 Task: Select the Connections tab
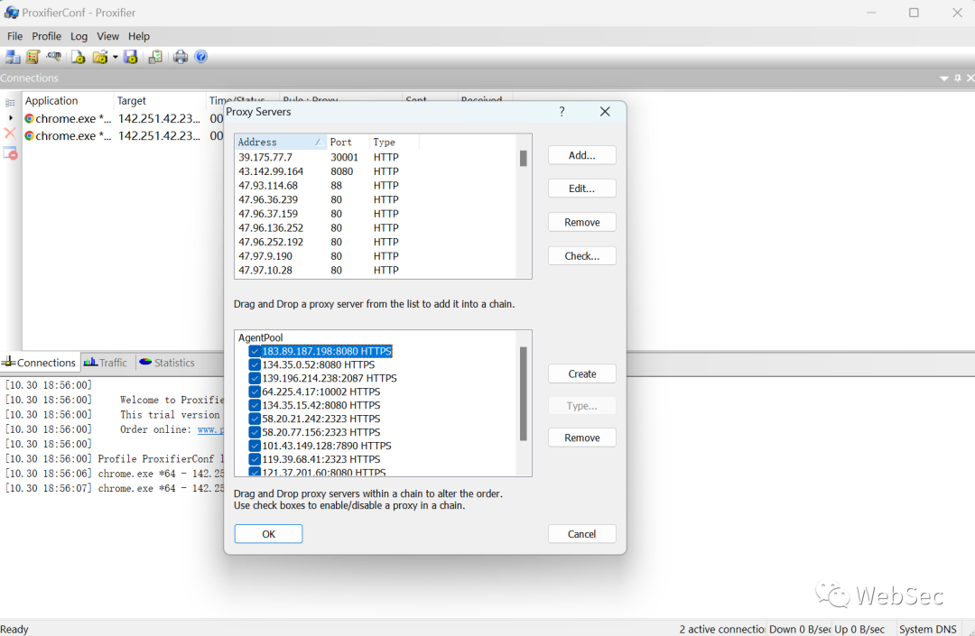click(39, 363)
